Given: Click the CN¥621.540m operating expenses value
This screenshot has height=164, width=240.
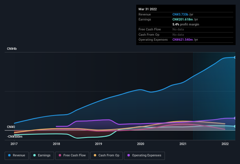Looking at the screenshot, I should pos(183,40).
